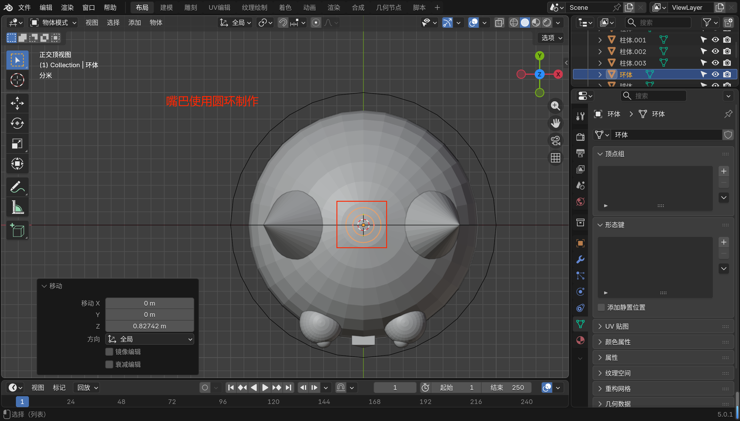Hide 柱体.002 with eye icon
Viewport: 740px width, 421px height.
point(715,51)
